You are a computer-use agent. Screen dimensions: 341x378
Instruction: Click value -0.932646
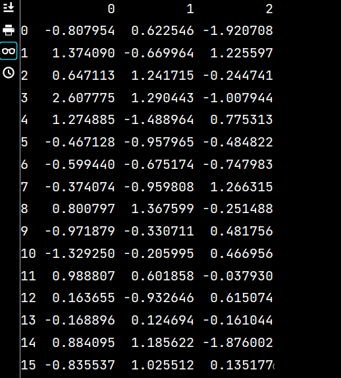coord(159,298)
